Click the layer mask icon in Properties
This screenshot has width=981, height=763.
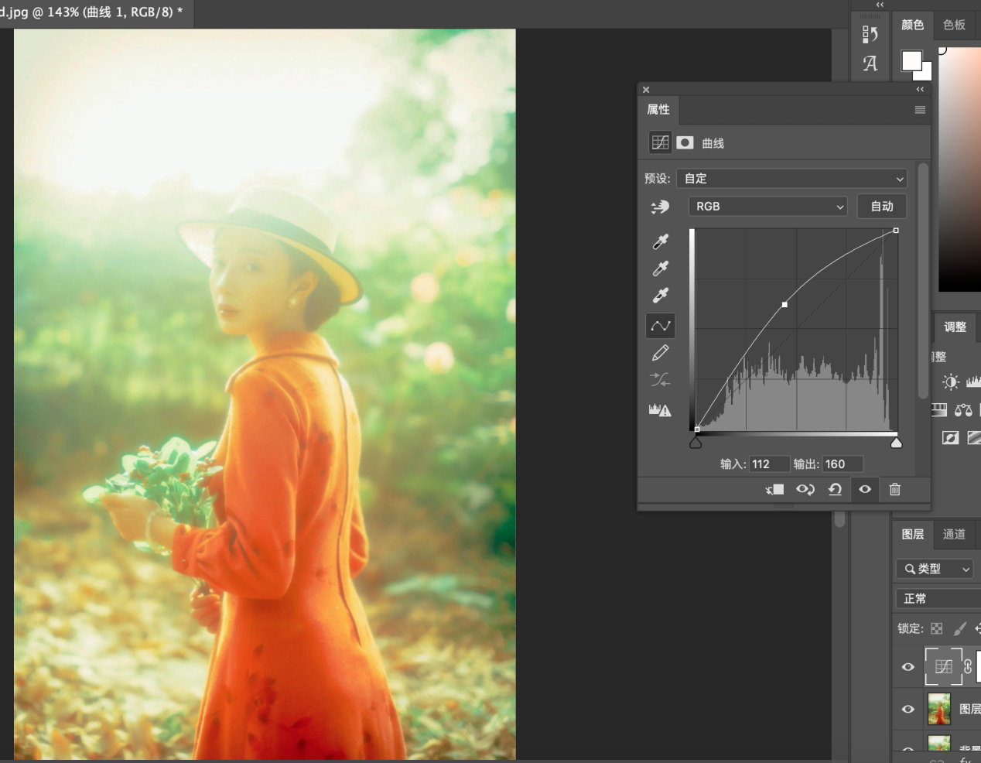tap(685, 142)
